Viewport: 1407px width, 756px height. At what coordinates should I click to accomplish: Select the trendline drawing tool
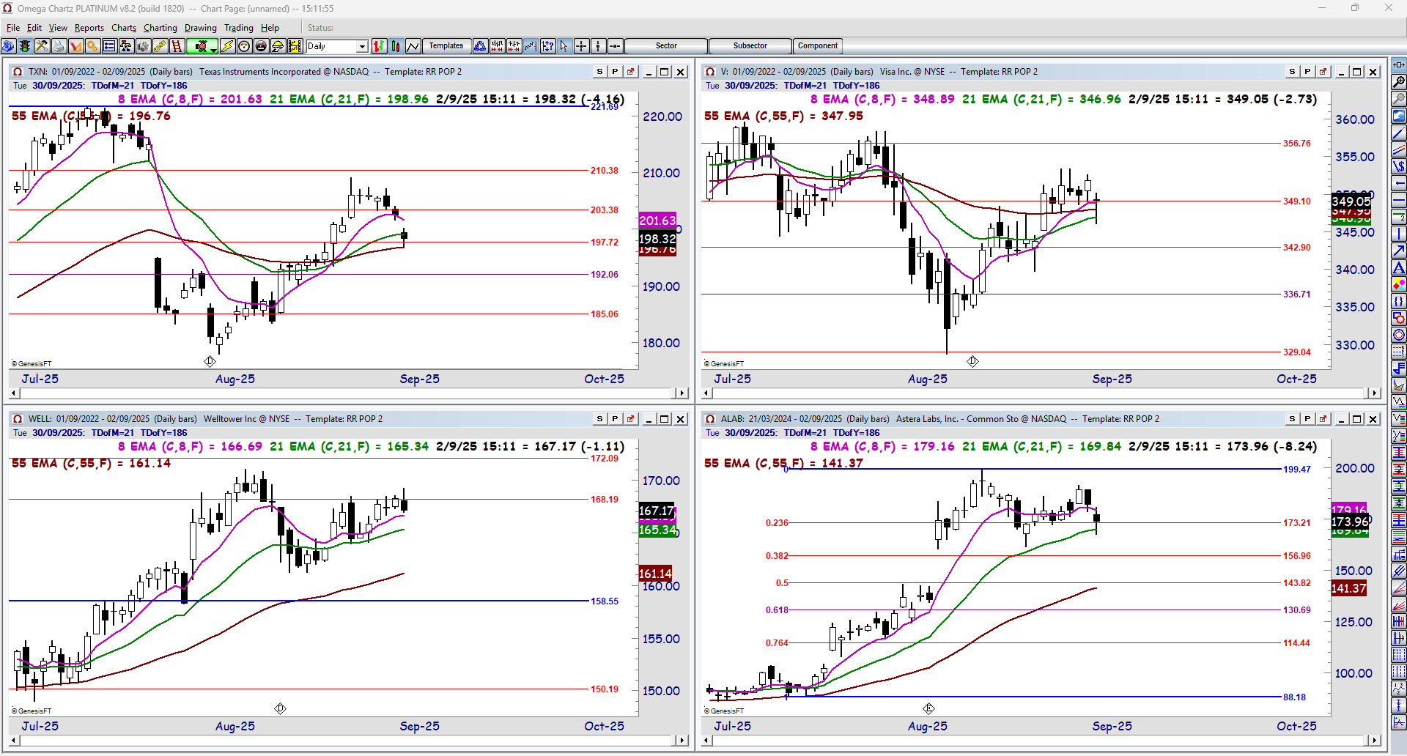point(1399,133)
